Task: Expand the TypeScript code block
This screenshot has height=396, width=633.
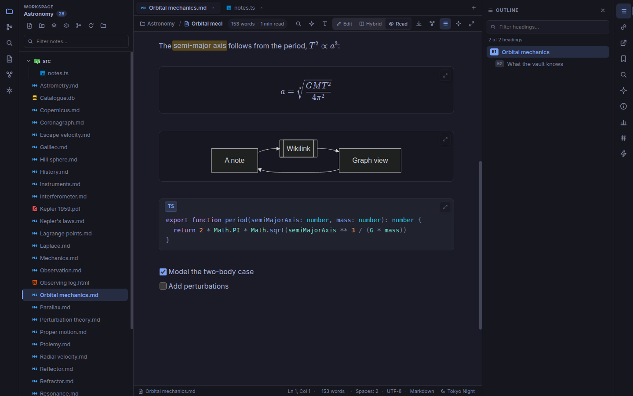Action: [x=445, y=207]
